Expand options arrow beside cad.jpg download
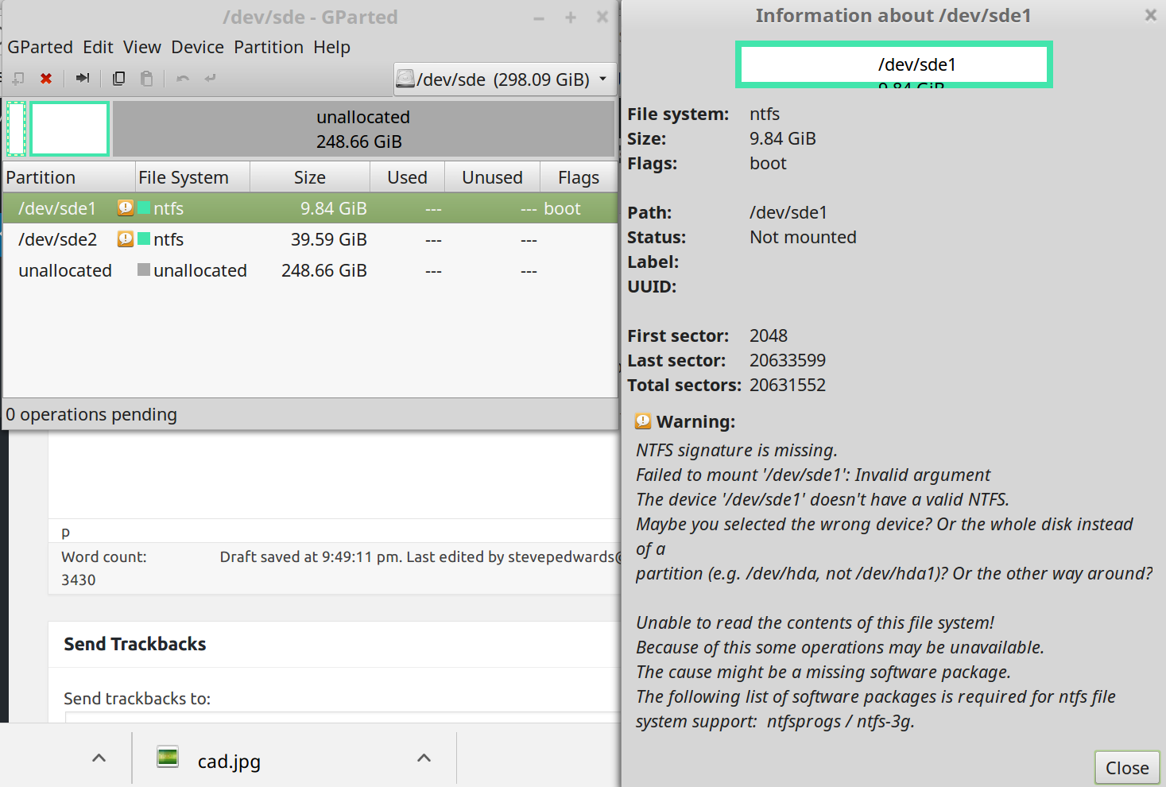 [x=424, y=758]
